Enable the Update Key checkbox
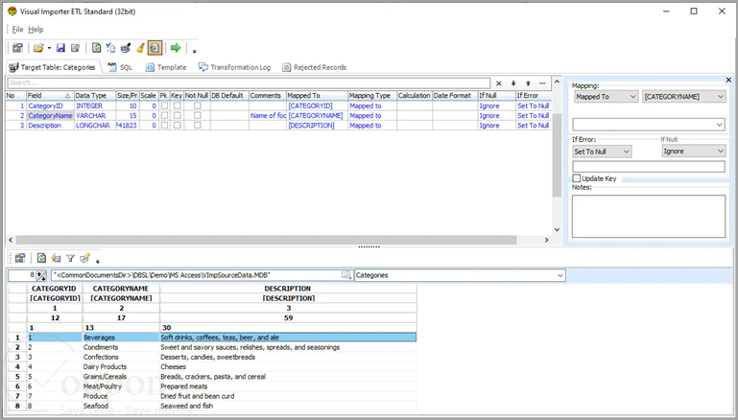Screen dimensions: 738x420 pyautogui.click(x=577, y=178)
